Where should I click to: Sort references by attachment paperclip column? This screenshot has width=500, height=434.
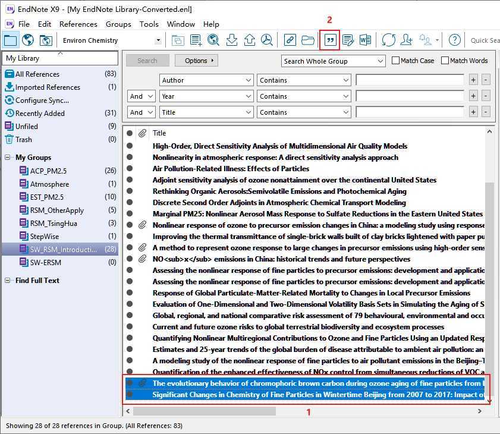click(x=142, y=133)
